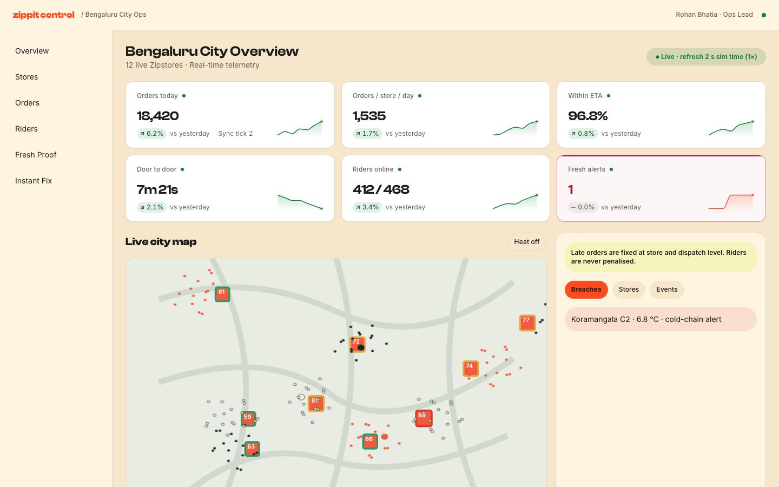This screenshot has width=779, height=487.
Task: Switch to the Breaches tab
Action: (x=586, y=289)
